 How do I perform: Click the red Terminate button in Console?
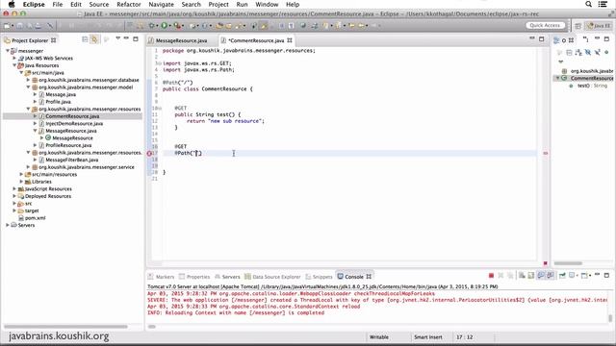click(x=491, y=276)
